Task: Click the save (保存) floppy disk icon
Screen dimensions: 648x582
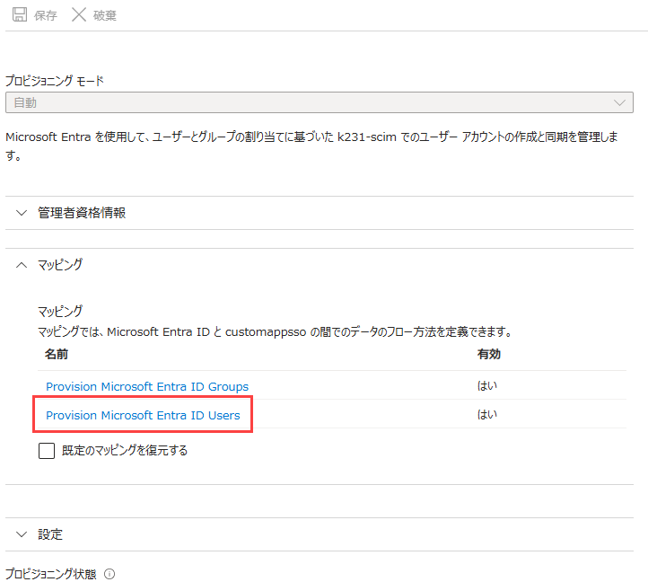Action: point(20,14)
